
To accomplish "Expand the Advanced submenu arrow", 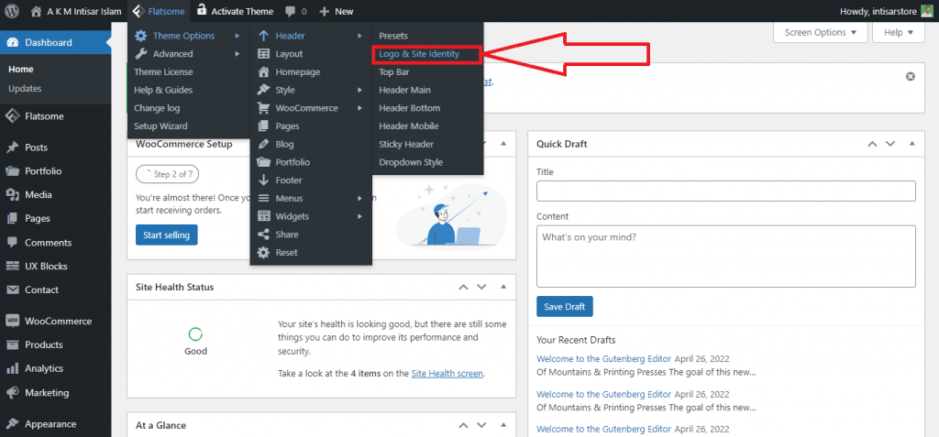I will (x=238, y=54).
